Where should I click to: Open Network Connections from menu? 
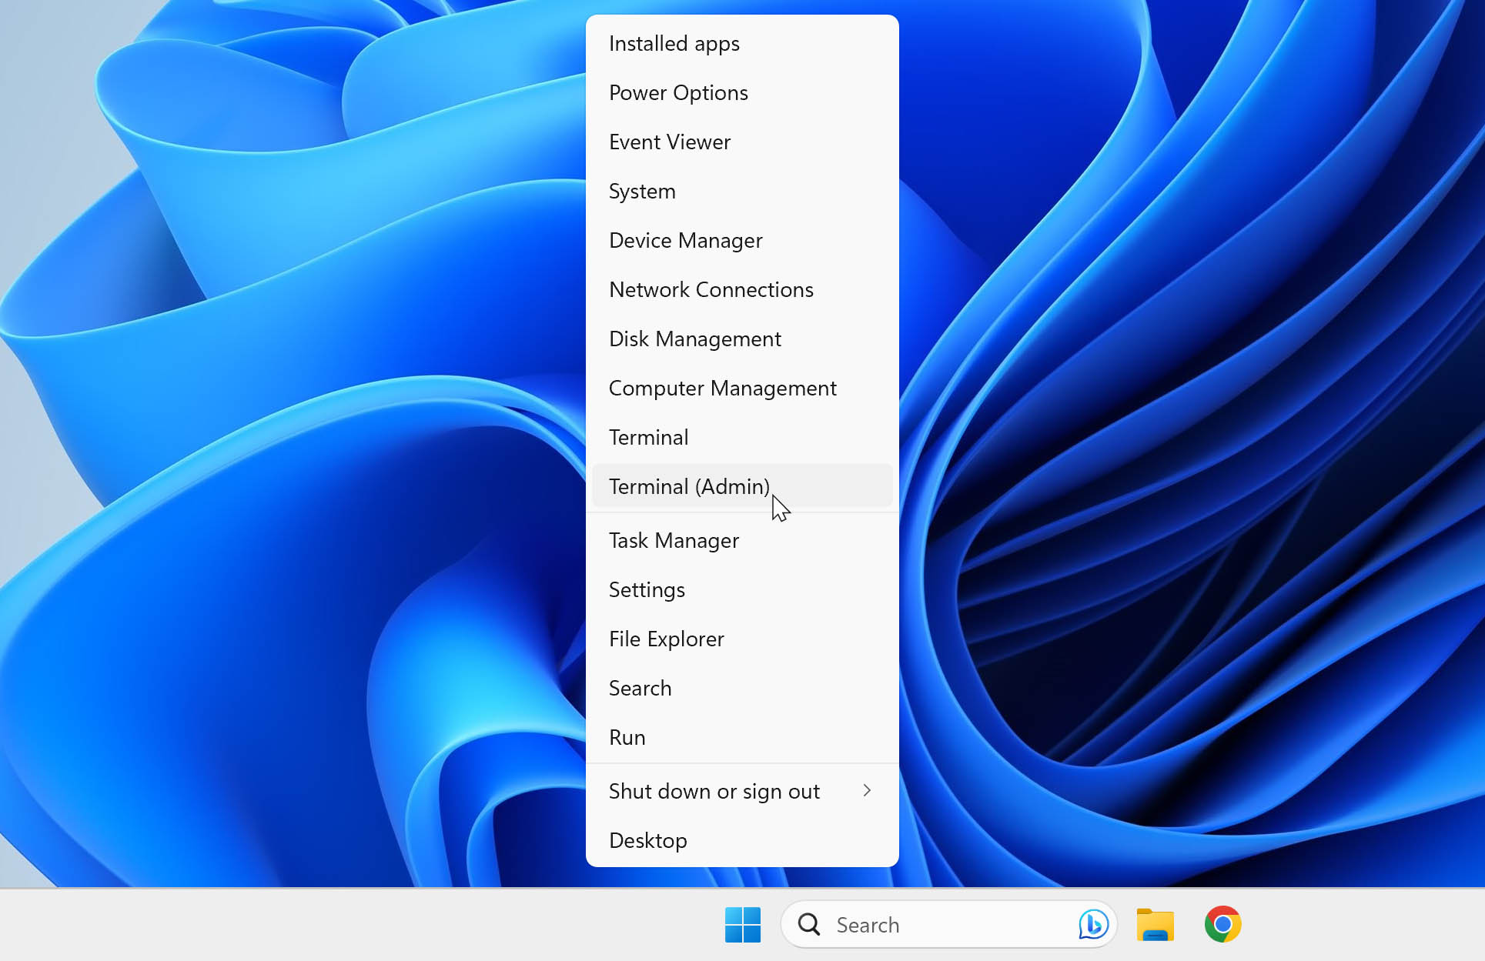click(711, 289)
